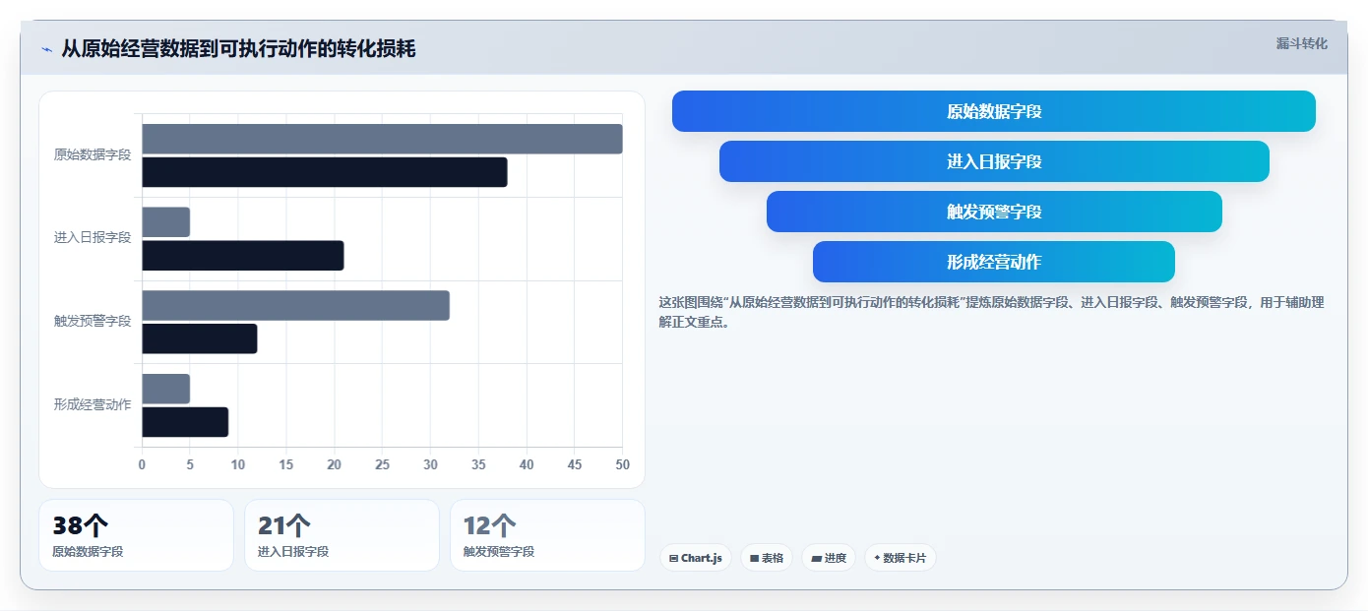Click the x-axis tick value 25
The height and width of the screenshot is (611, 1368).
[382, 464]
